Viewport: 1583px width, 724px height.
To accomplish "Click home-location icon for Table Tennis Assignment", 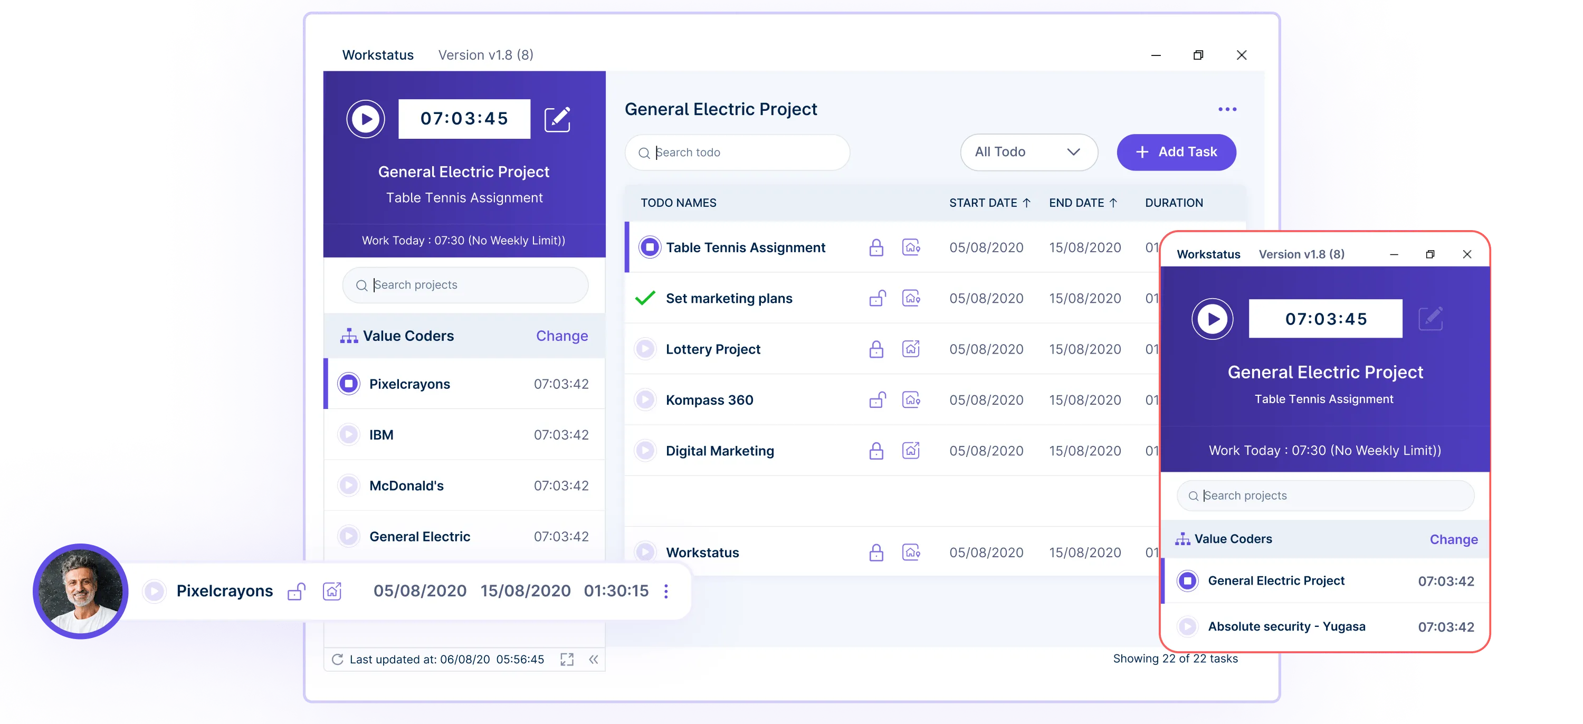I will click(x=911, y=247).
